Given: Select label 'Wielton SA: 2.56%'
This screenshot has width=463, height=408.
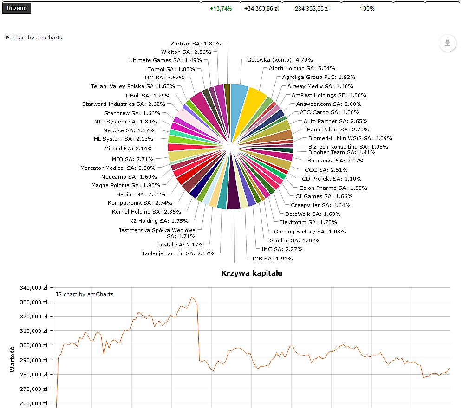Looking at the screenshot, I should 186,52.
